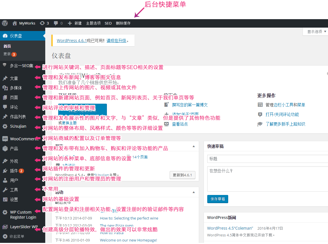Screen dimensions: 328x244
Task: Open the comments bubble in admin bar
Action: (56, 23)
